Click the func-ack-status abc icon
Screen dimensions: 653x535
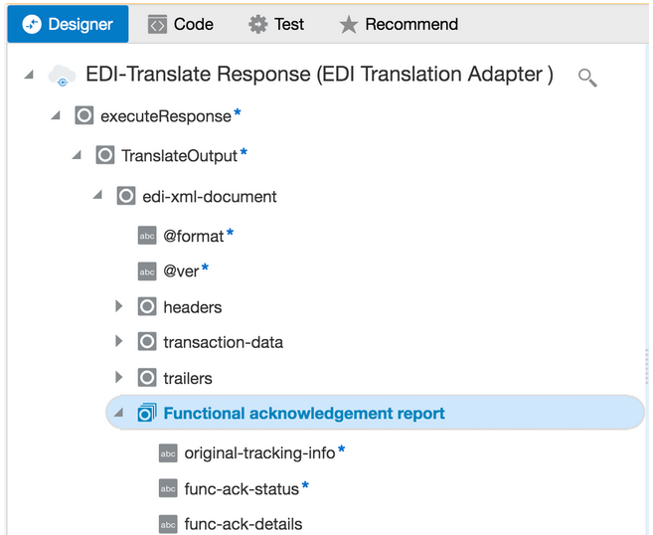168,488
